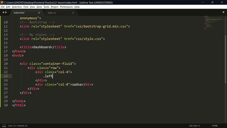
Task: Click the sadsa text on line 25
Action: tap(77, 85)
